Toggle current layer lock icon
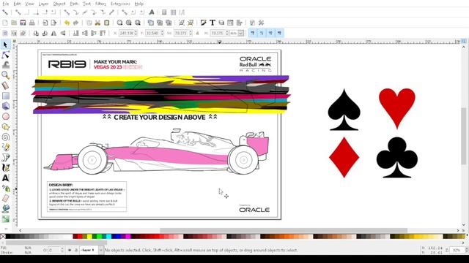This screenshot has height=263, width=469. coord(75,250)
